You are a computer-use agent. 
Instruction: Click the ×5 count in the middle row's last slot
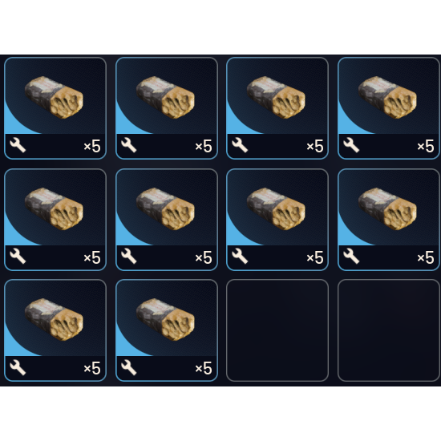point(426,257)
